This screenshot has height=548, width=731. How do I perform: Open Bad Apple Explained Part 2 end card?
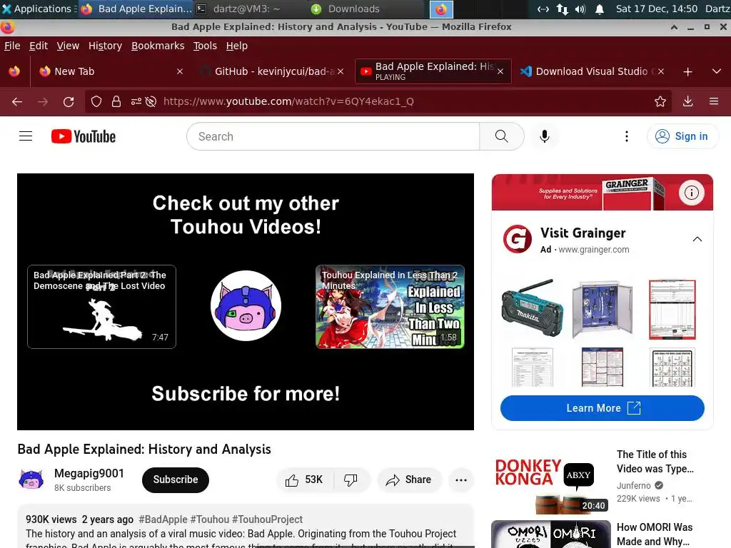pos(101,307)
